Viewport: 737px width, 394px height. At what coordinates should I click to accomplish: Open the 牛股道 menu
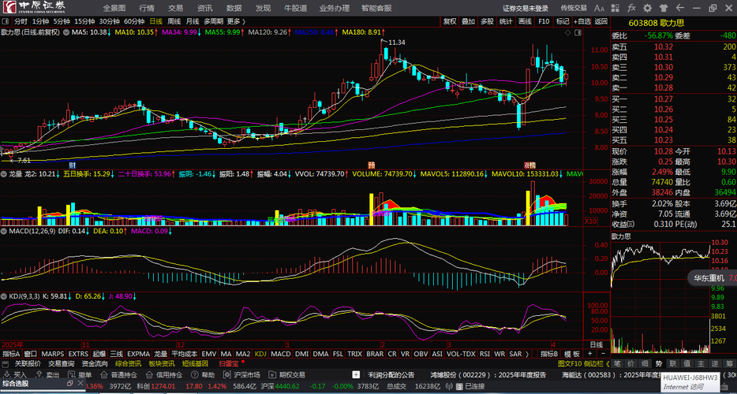click(296, 8)
